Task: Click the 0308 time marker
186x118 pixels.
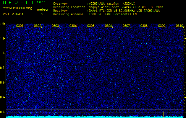Action: coord(144,26)
